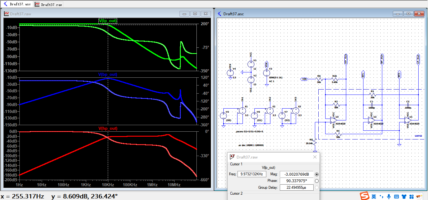Click the VIN input net label near RG
The image size is (428, 200).
coord(305,79)
